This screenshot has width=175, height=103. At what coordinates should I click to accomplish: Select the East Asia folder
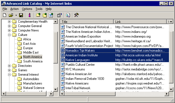click(29, 44)
